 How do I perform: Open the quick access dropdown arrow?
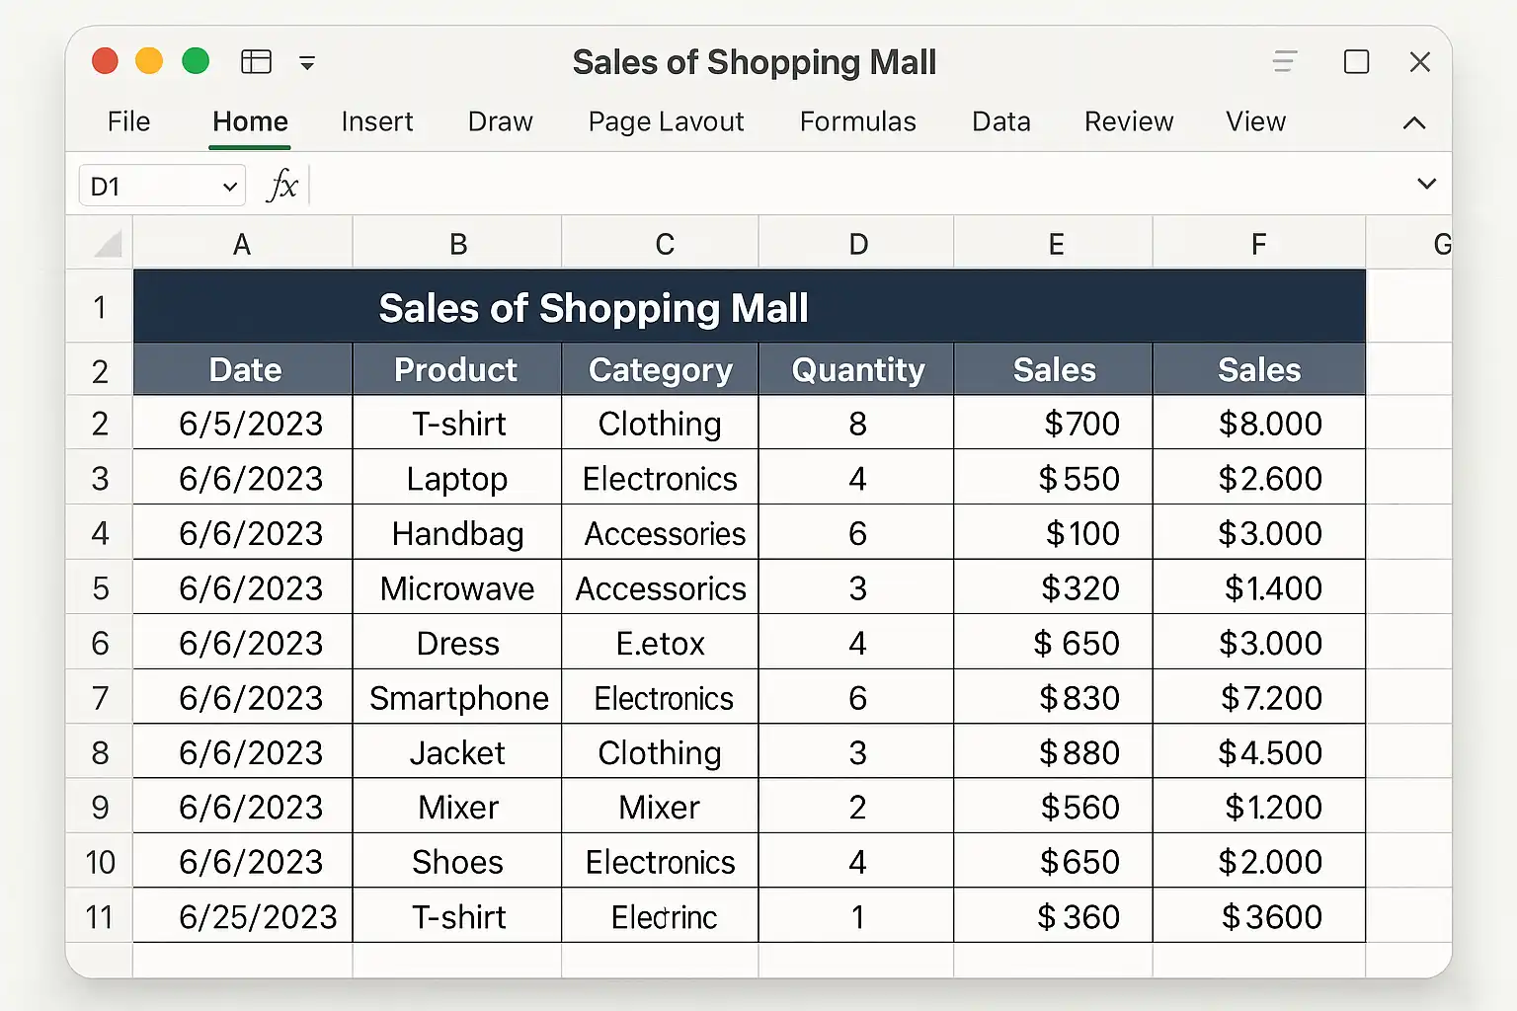(307, 63)
